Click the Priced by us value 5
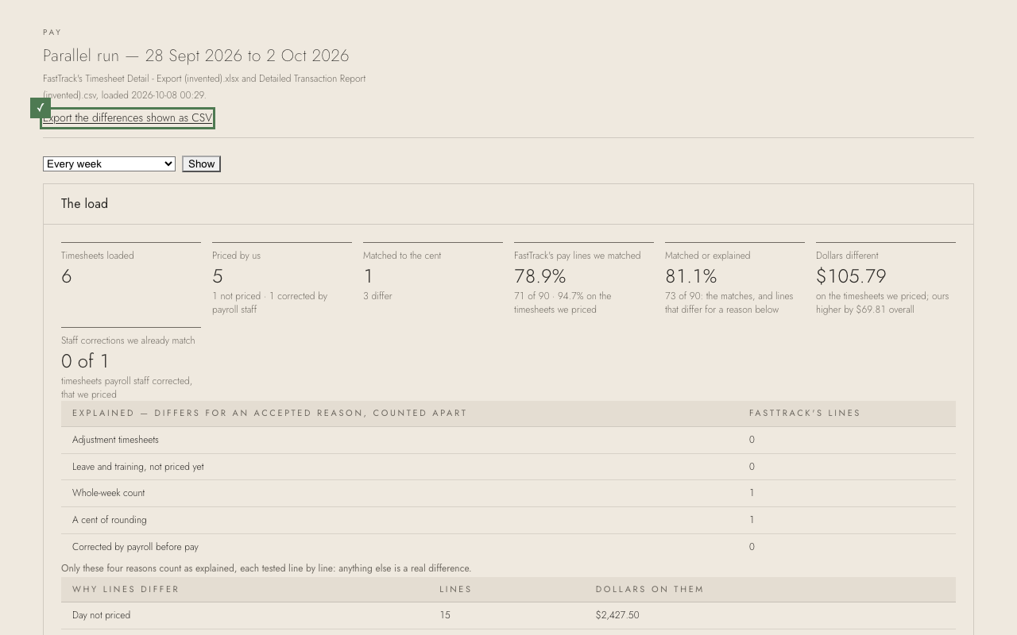1017x635 pixels. [x=218, y=276]
